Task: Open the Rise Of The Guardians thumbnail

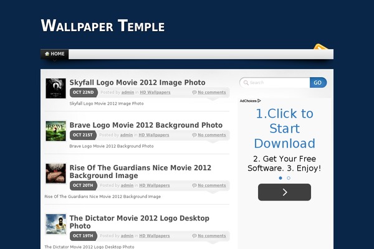Action: tap(56, 173)
